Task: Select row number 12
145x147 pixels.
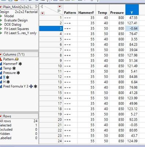Action: (51, 77)
